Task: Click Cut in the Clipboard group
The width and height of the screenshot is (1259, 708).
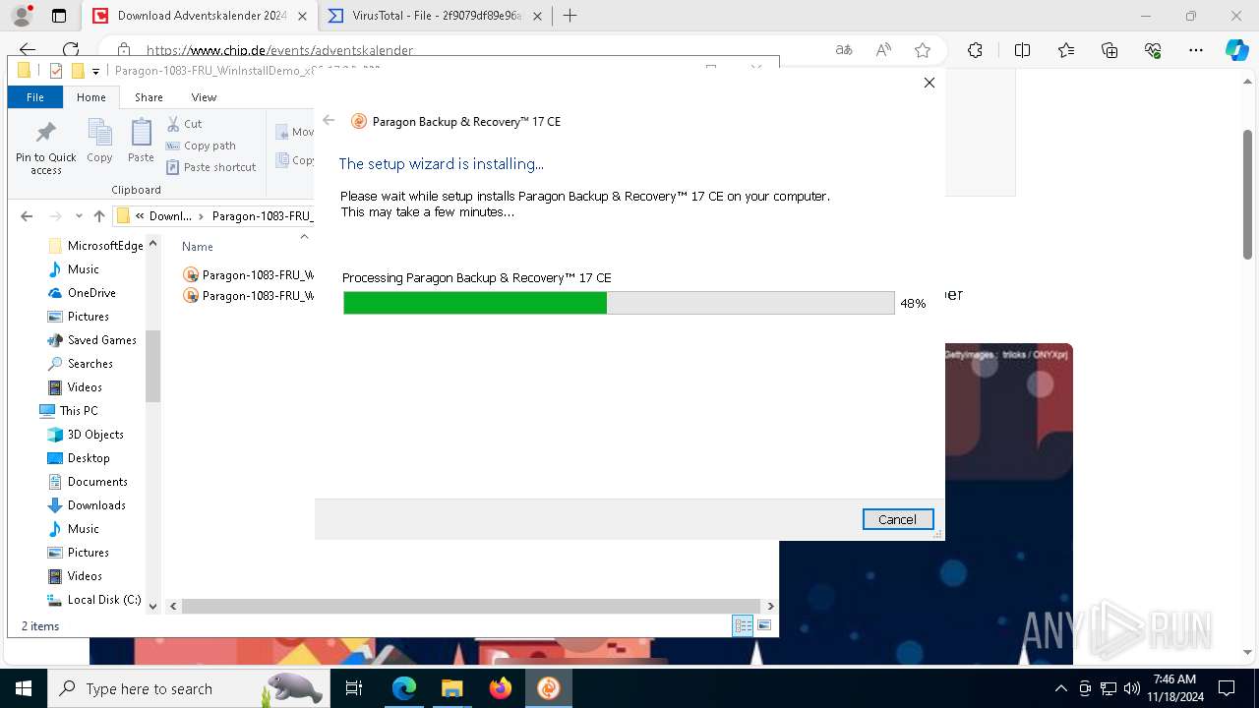Action: point(184,124)
